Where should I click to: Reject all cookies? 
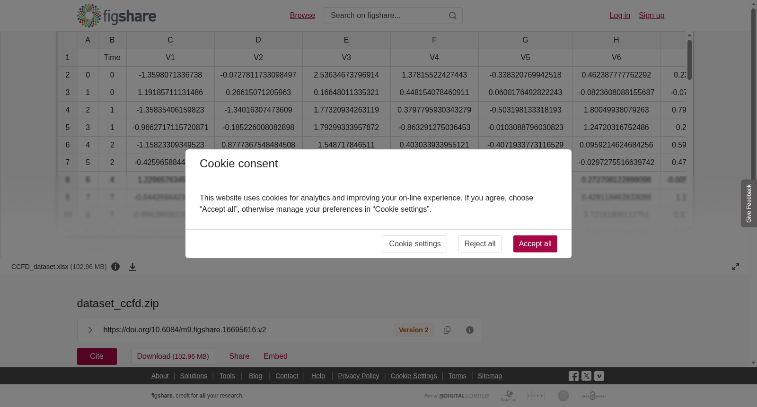click(x=480, y=244)
